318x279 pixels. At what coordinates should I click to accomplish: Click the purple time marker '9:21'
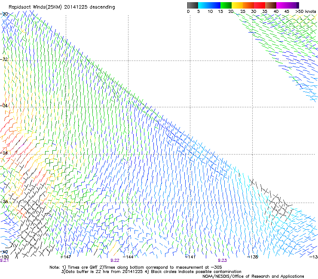tap(4, 261)
